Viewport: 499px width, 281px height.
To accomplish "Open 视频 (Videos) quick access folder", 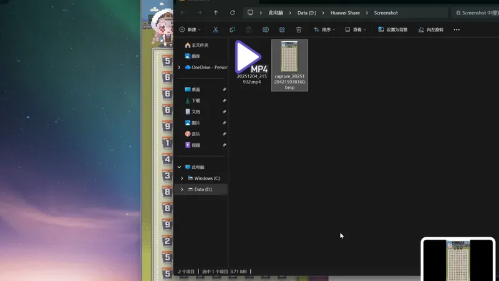I will tap(193, 145).
